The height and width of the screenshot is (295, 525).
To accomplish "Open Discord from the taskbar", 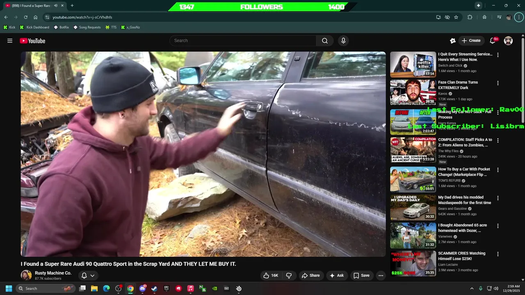I will tap(142, 288).
